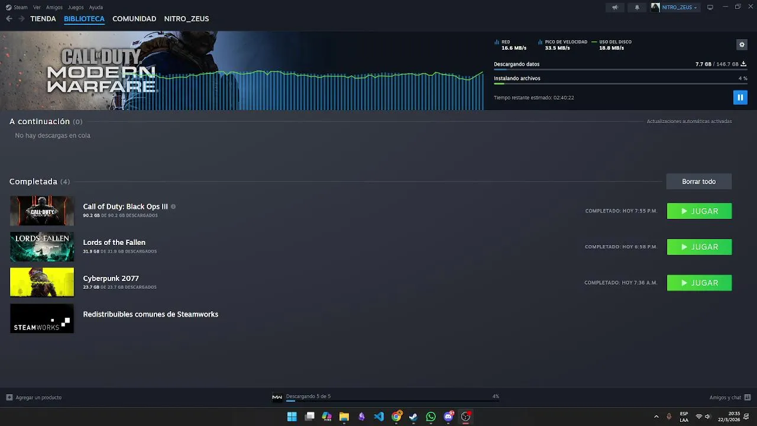Screen dimensions: 757x426
Task: Switch to the TIENDA tab
Action: (x=43, y=18)
